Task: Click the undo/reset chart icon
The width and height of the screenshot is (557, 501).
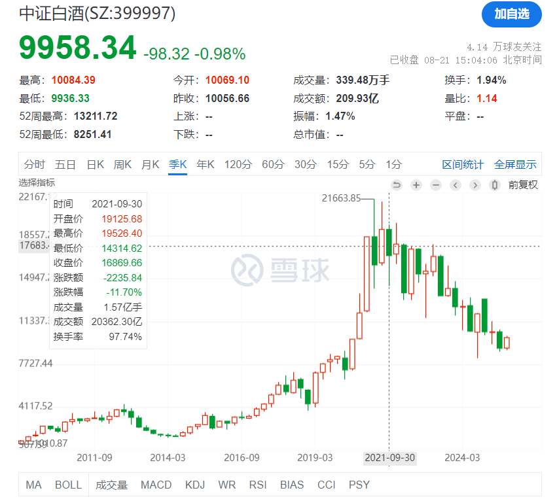Action: [397, 185]
